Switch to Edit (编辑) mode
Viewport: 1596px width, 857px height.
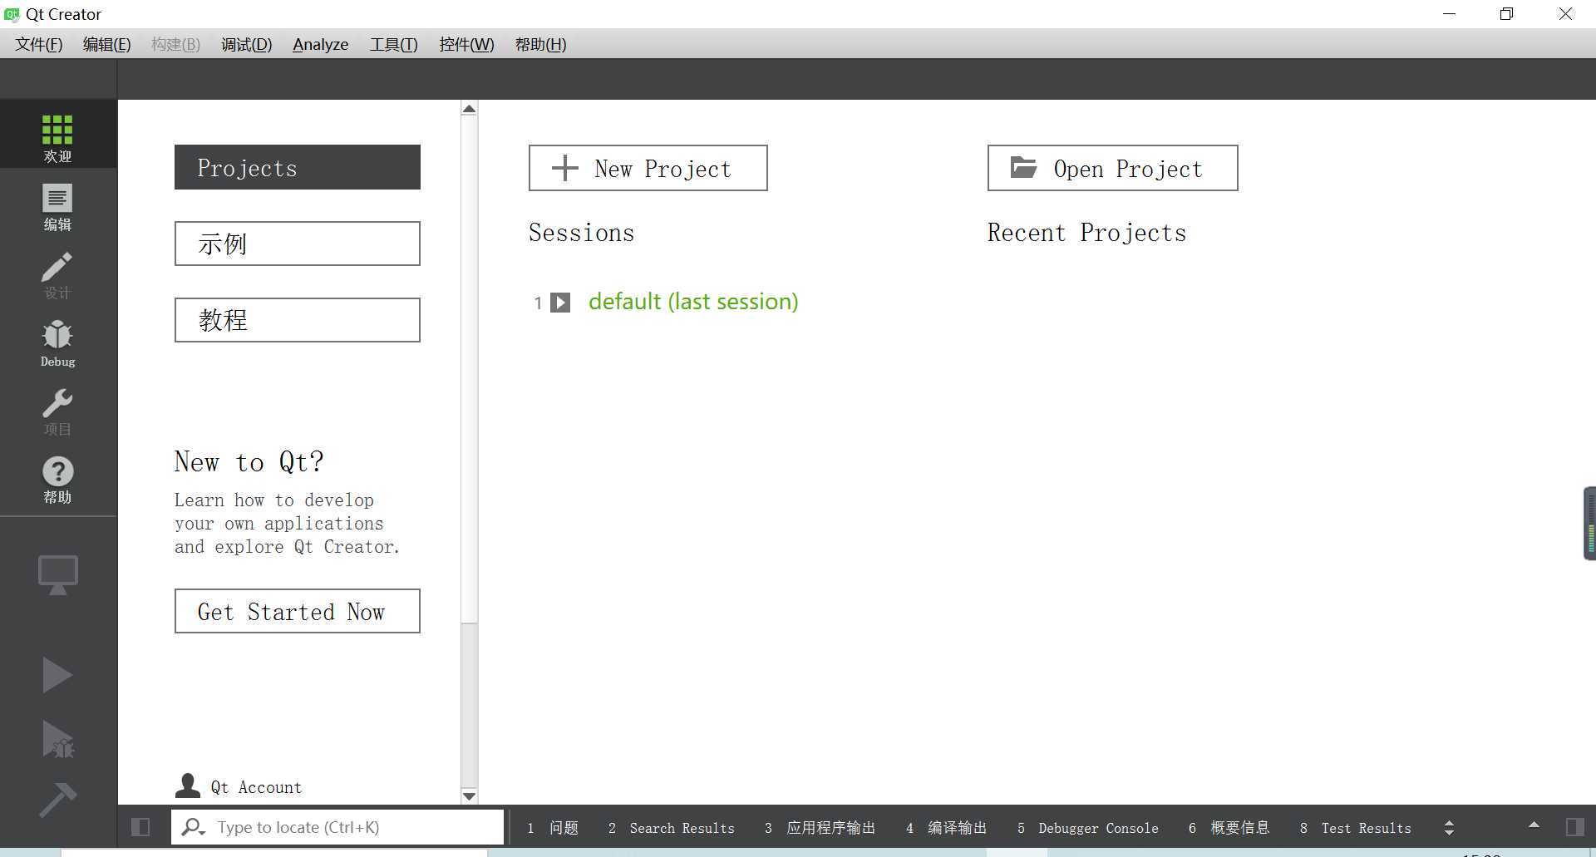[x=57, y=207]
